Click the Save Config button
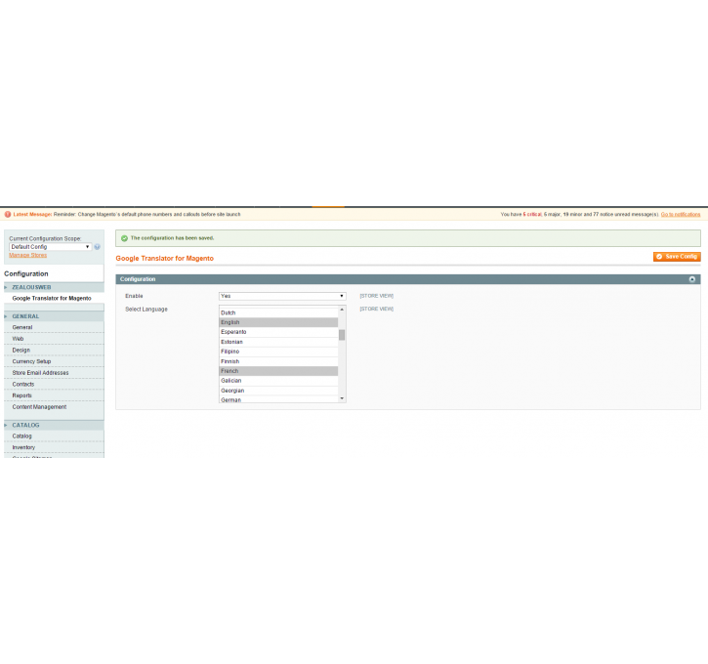Viewport: 708px width, 664px height. point(677,257)
